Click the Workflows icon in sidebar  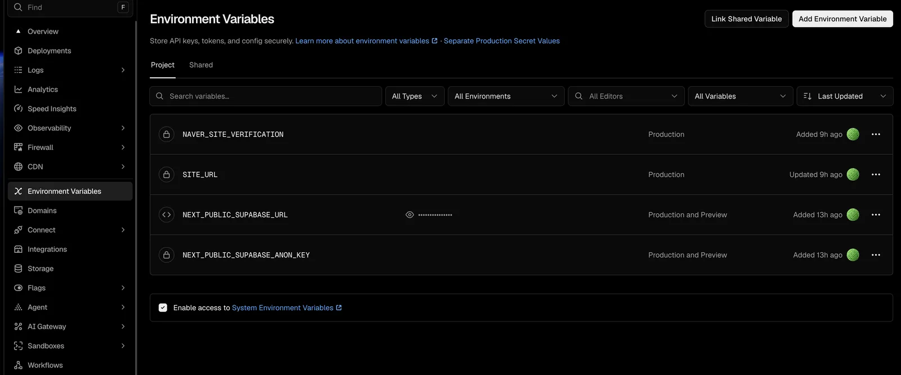[18, 365]
